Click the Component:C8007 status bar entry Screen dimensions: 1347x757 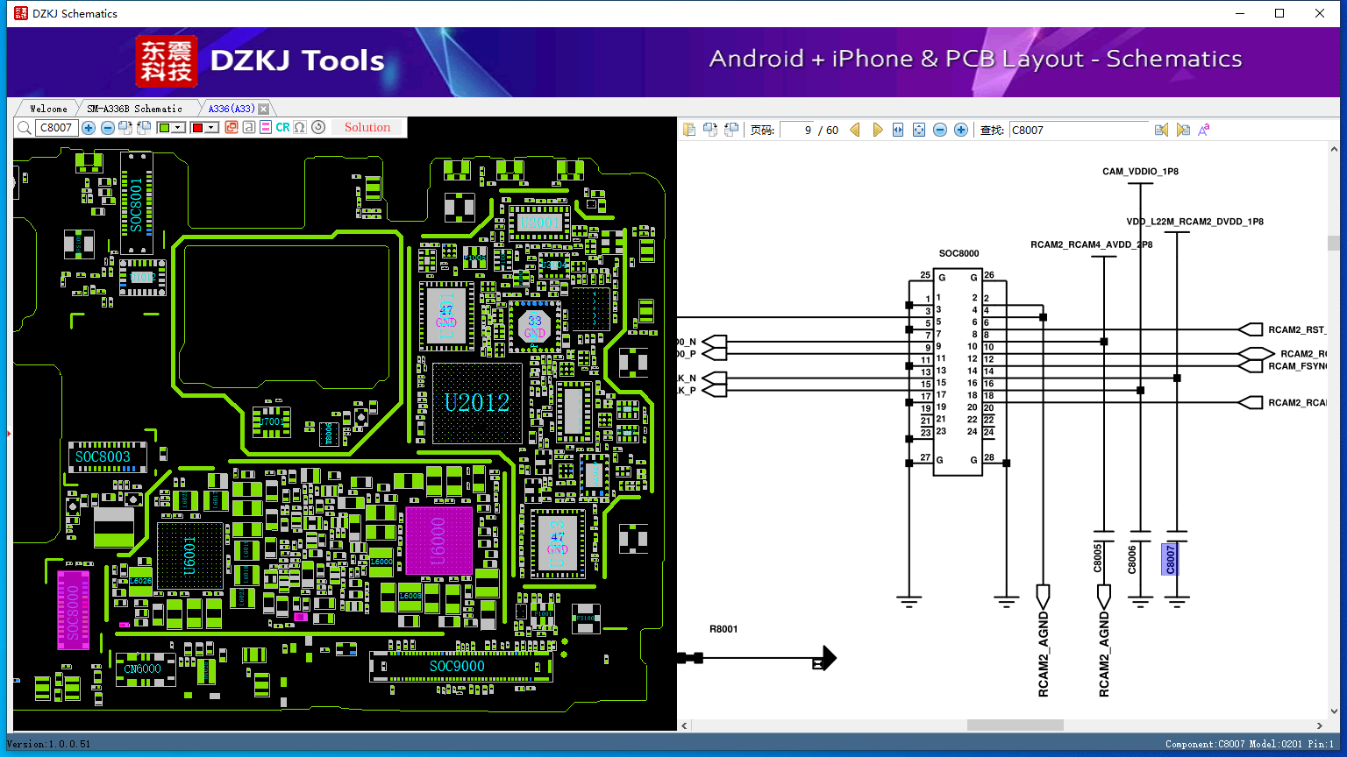[x=1205, y=744]
